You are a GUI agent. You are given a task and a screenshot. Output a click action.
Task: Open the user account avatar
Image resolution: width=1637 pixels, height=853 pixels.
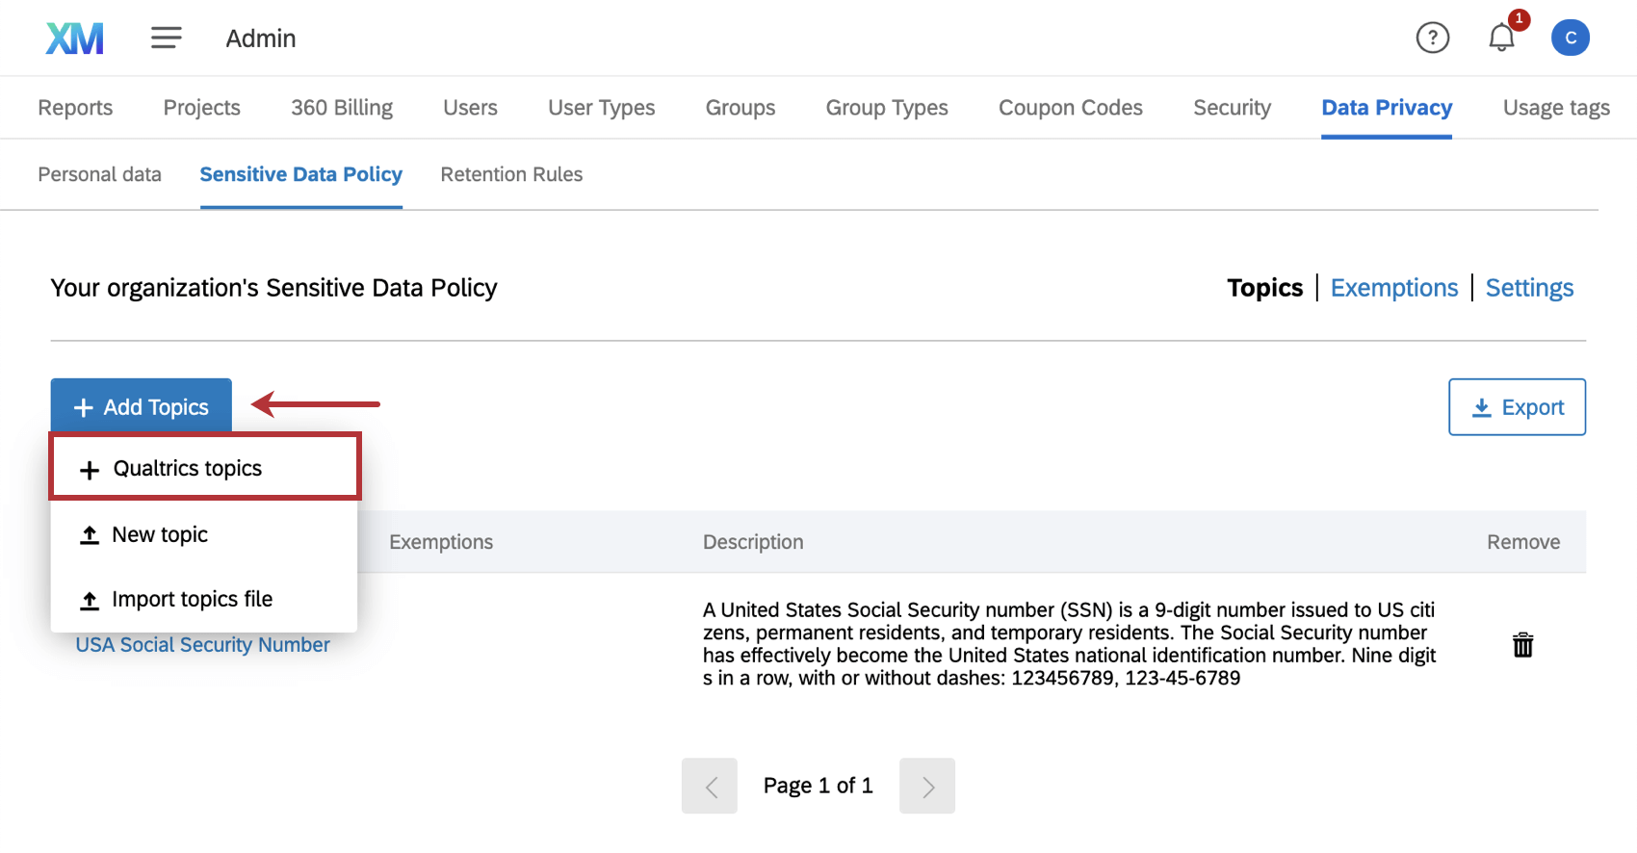tap(1570, 39)
